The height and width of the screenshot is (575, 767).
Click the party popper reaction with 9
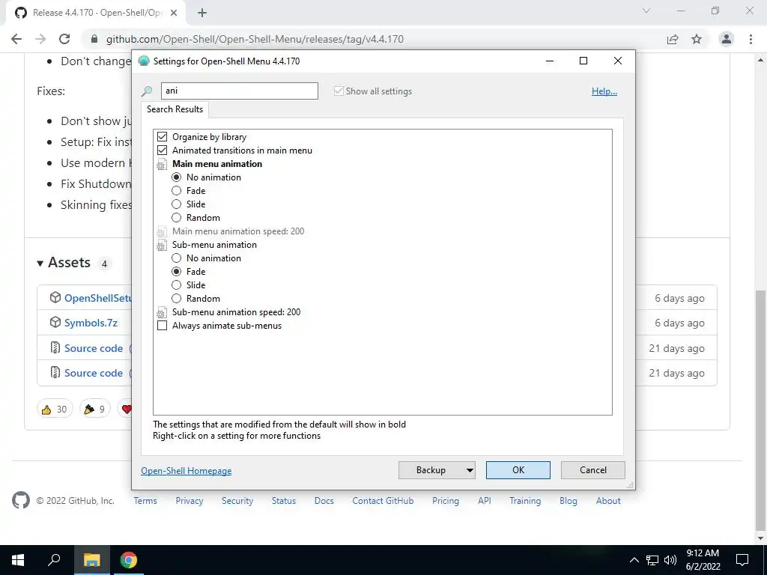94,409
